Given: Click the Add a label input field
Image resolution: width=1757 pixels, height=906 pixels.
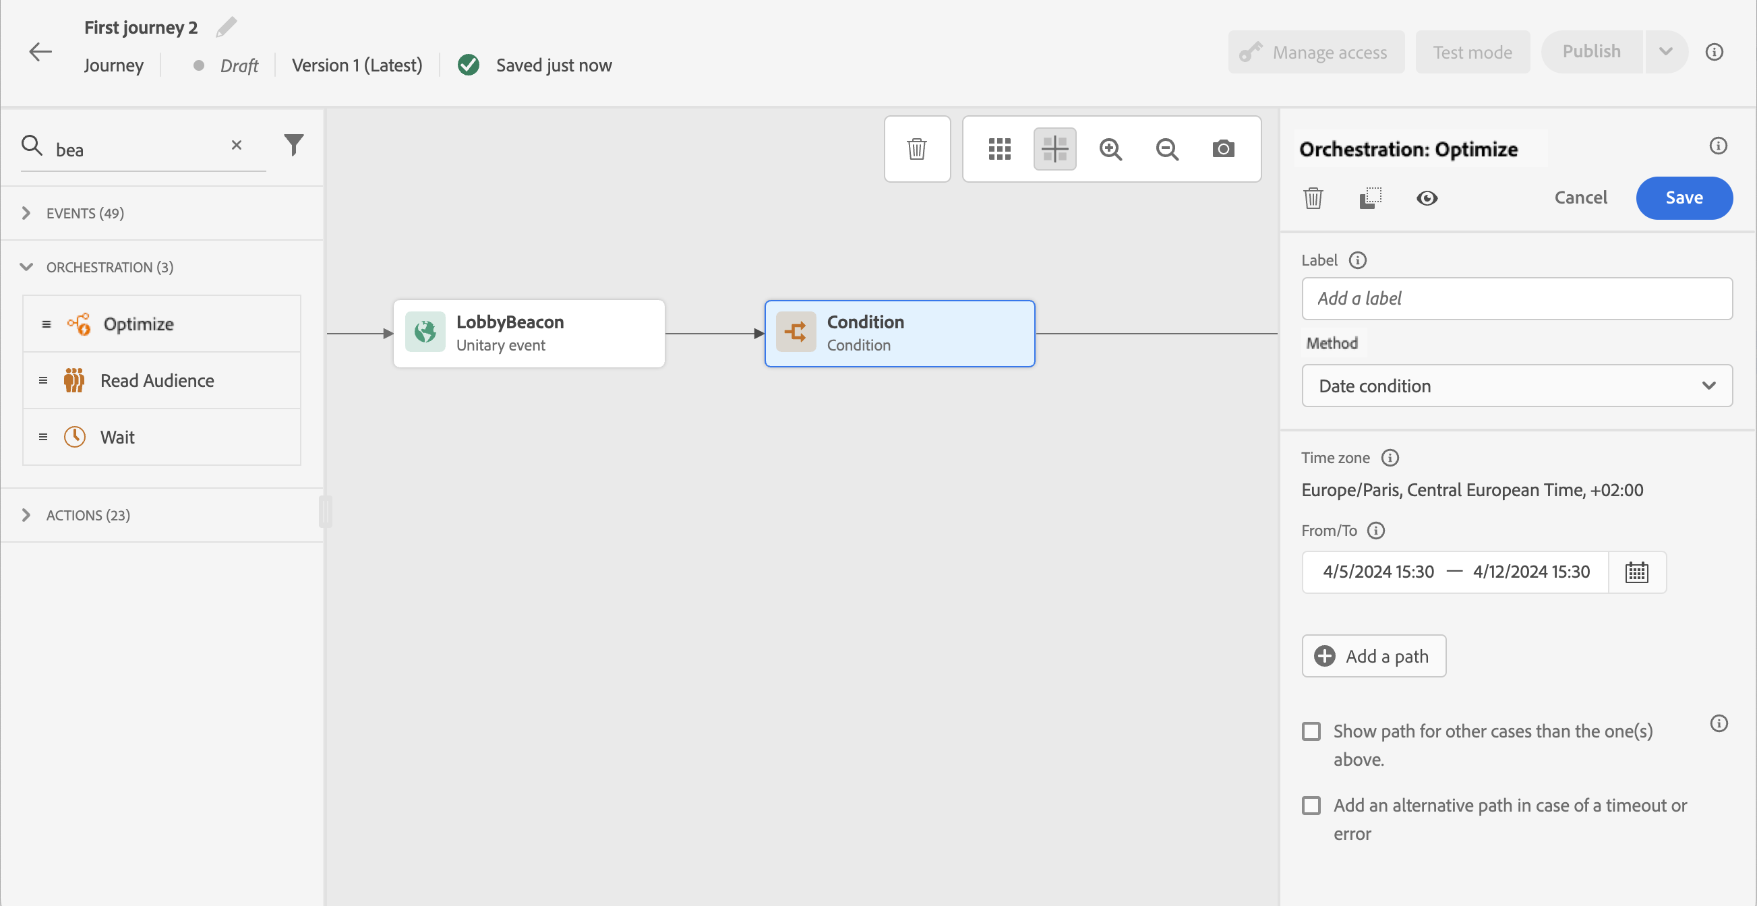Looking at the screenshot, I should pos(1516,299).
